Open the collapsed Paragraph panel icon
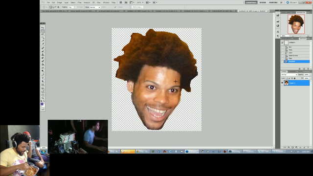The height and width of the screenshot is (176, 313). 278,36
